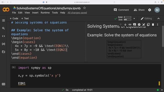Screen dimensions: 164x92
Task: Star the notebook SolvingSystemsOfEquationsUsingSympy.ipynb
Action: (84, 8)
